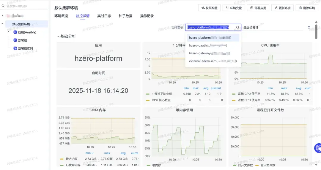Switch to the 操作记录 tab
This screenshot has width=321, height=170.
coord(147,16)
